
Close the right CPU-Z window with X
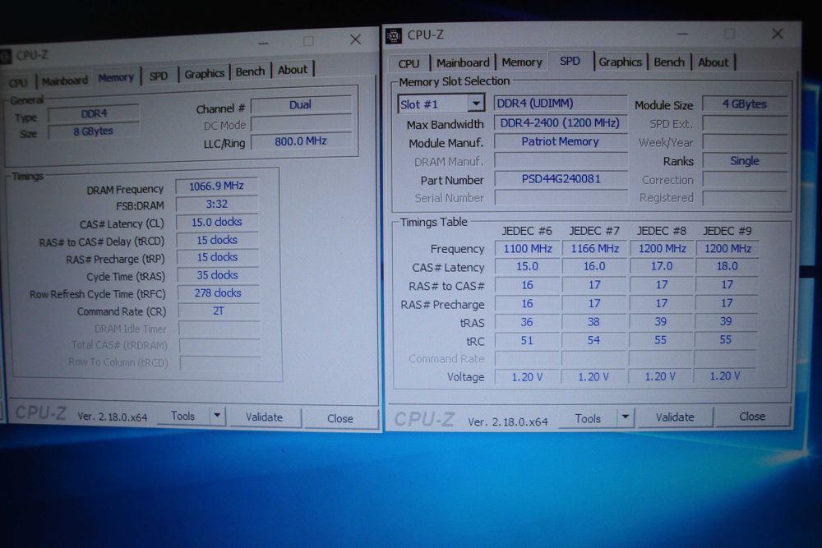click(778, 34)
